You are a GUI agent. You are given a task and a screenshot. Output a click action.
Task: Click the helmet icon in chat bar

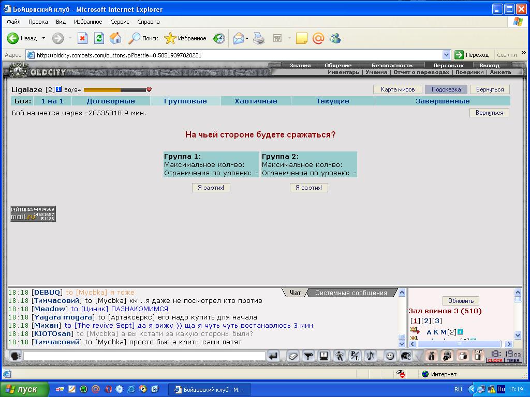(406, 356)
